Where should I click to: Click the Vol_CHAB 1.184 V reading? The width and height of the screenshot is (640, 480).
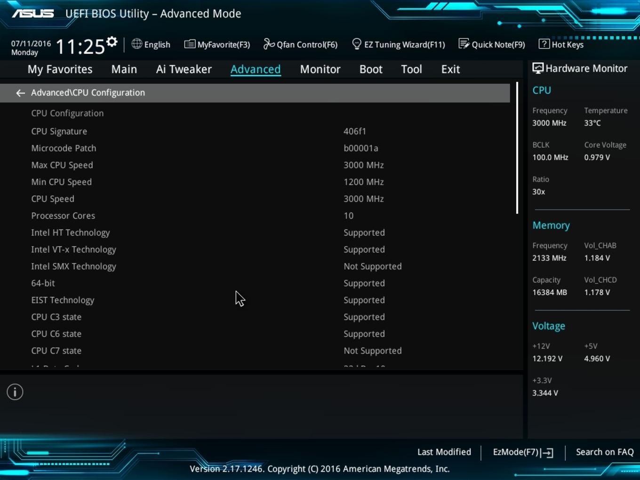click(597, 258)
